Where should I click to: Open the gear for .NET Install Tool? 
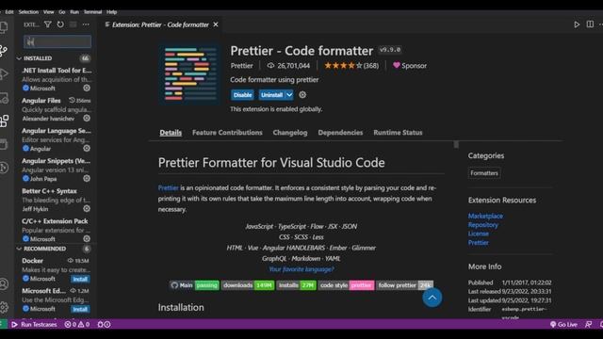click(x=87, y=88)
